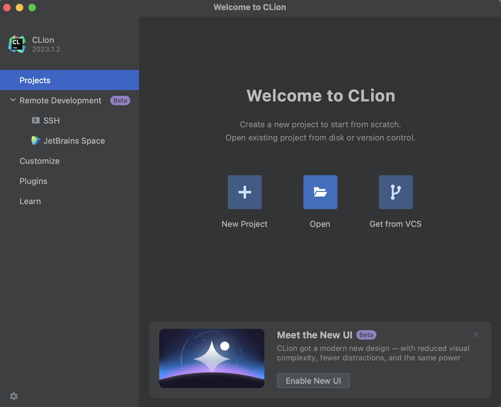Click the New UI preview thumbnail

tap(212, 358)
